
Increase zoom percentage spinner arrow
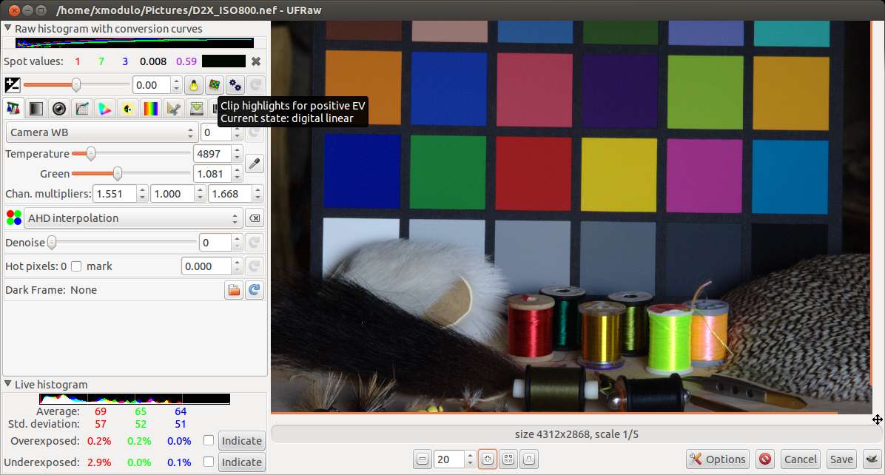pos(470,455)
